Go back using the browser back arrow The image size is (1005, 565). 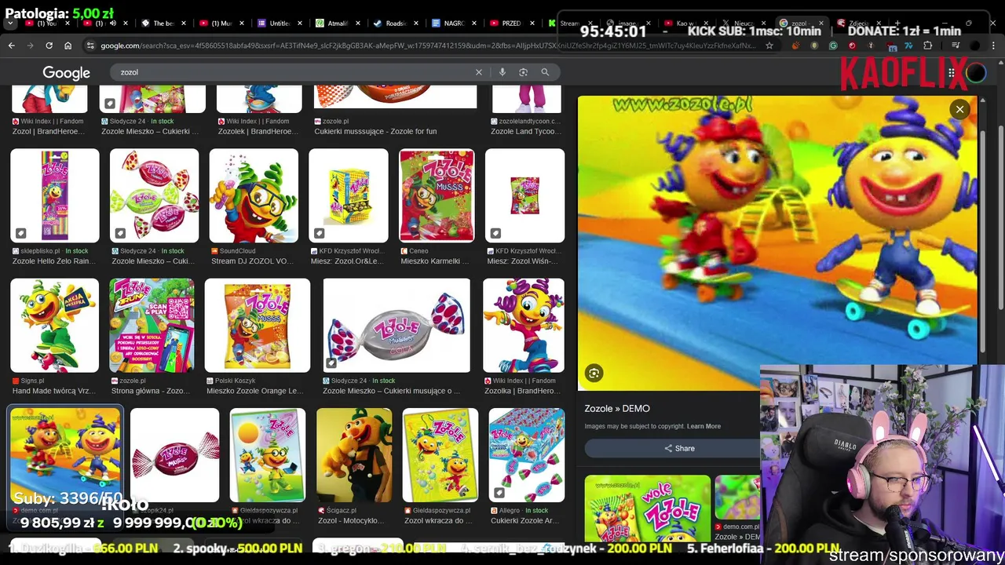[x=11, y=46]
